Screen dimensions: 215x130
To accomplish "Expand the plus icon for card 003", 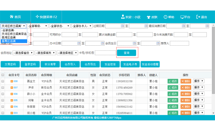I will [x=12, y=113].
